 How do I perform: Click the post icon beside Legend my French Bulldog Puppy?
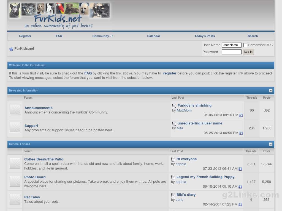(173, 177)
